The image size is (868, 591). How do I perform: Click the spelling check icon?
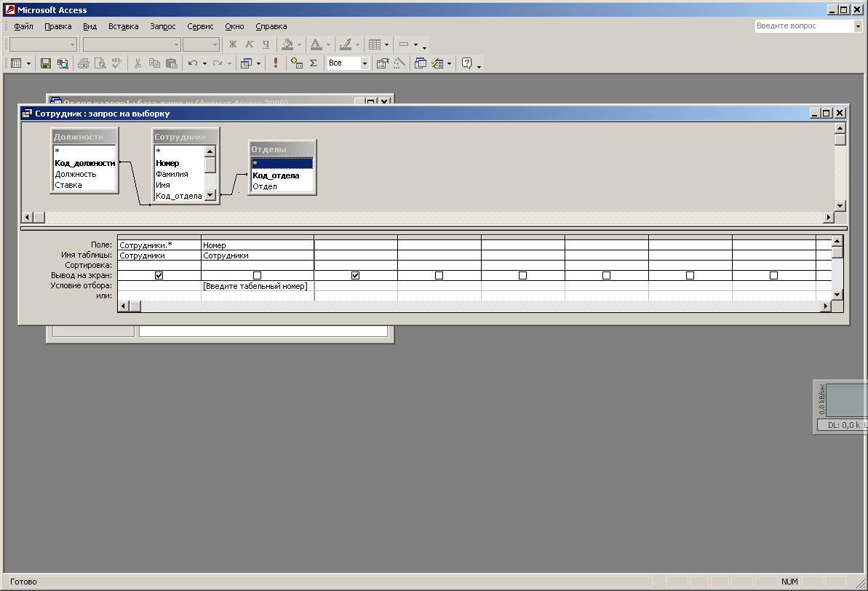tap(116, 63)
